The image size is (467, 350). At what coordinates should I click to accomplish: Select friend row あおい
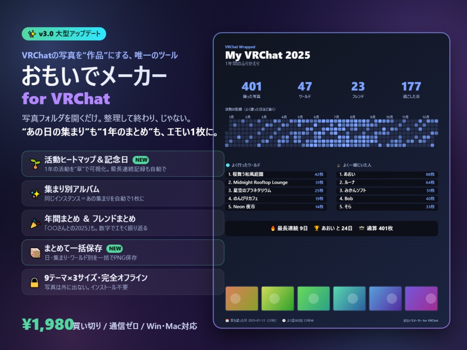(387, 175)
